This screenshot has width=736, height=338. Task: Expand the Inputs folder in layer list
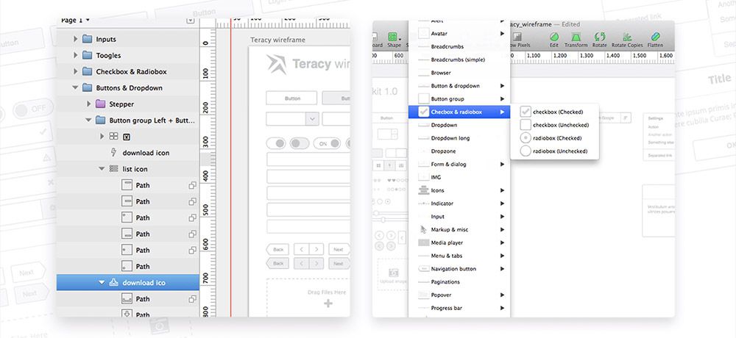pyautogui.click(x=75, y=39)
